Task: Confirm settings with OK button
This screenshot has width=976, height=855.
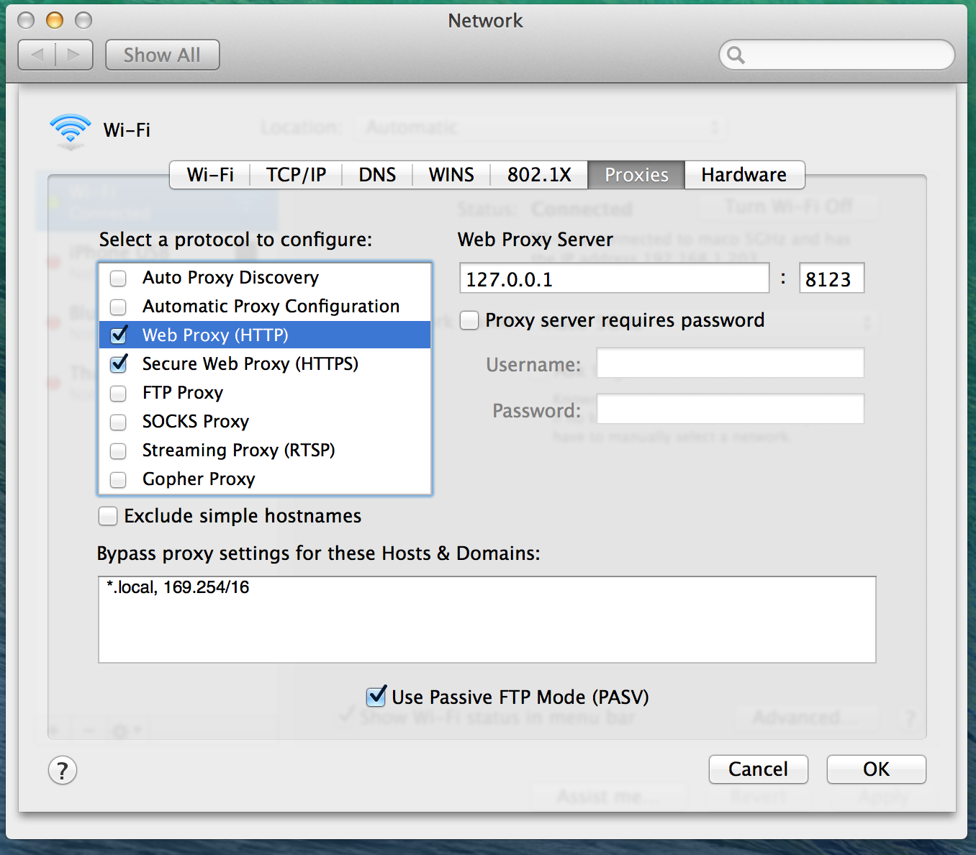Action: click(x=877, y=769)
